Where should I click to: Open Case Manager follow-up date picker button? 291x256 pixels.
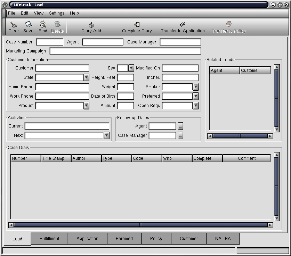pyautogui.click(x=180, y=135)
